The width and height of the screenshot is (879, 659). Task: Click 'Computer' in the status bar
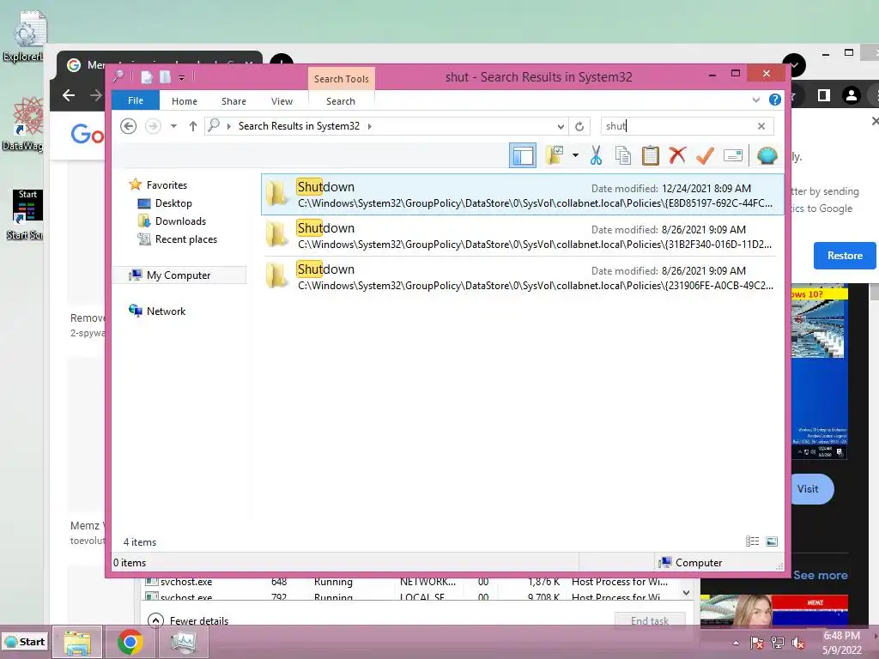699,563
